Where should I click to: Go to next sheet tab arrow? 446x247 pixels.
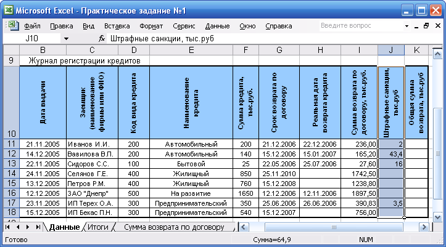(28, 227)
